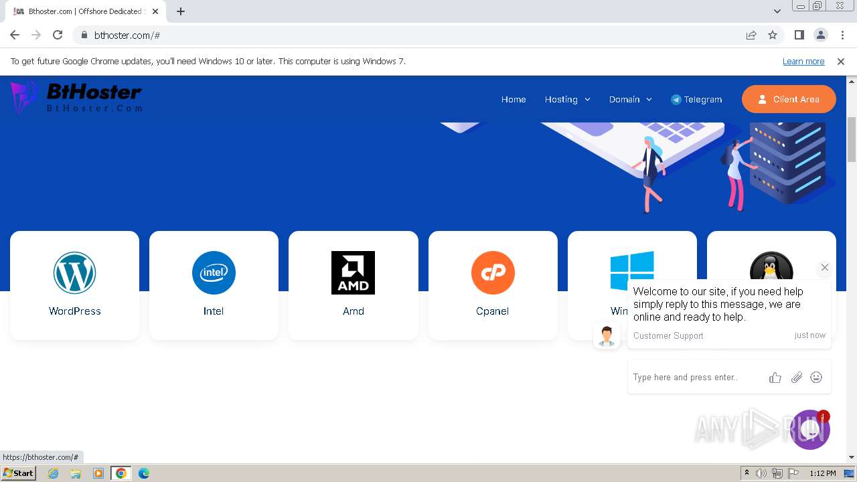Close the Chrome update notice bar
Viewport: 857px width, 482px height.
[x=841, y=61]
